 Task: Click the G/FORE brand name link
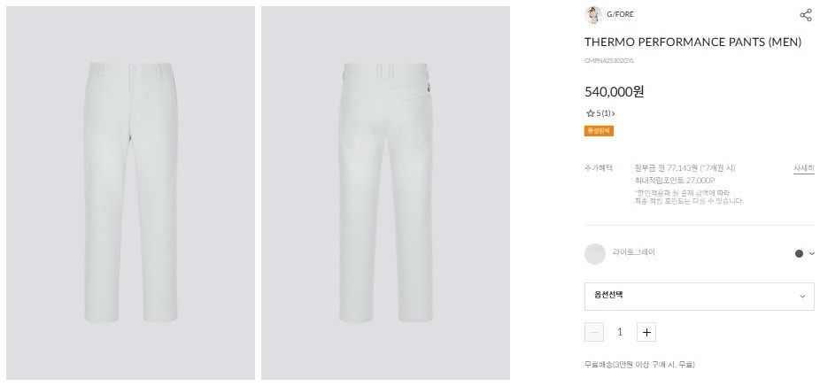click(620, 14)
